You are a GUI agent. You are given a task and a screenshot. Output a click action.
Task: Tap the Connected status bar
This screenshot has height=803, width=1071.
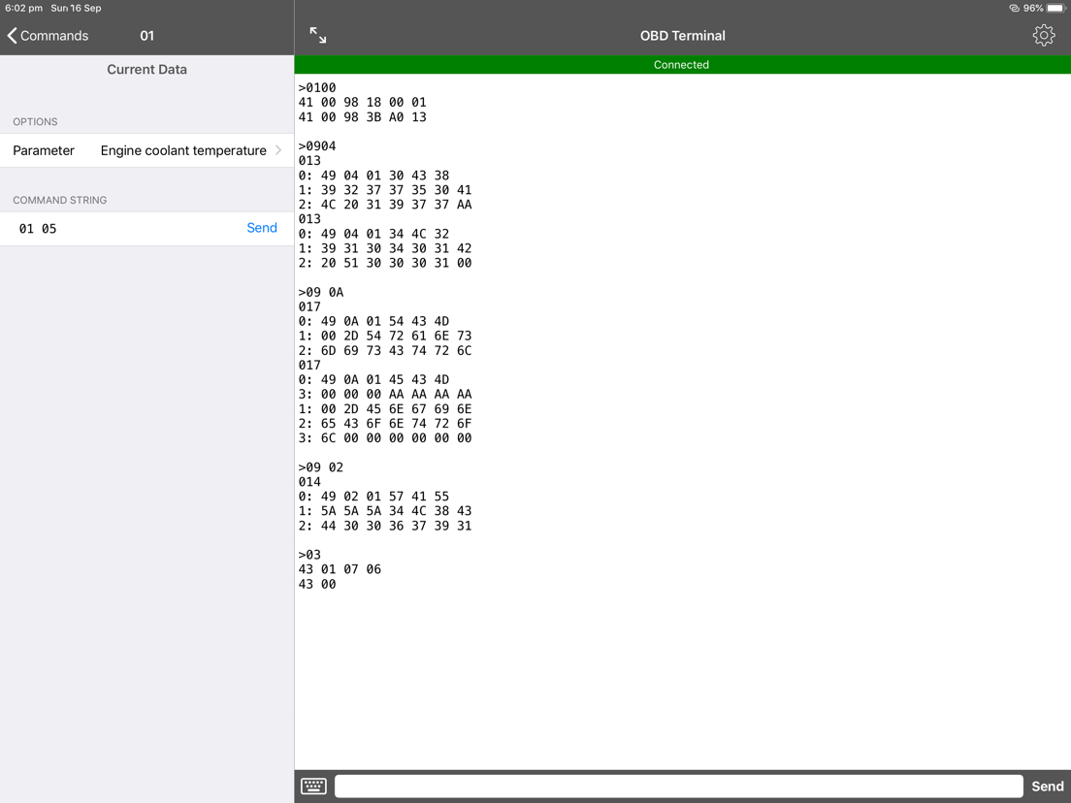(x=682, y=65)
